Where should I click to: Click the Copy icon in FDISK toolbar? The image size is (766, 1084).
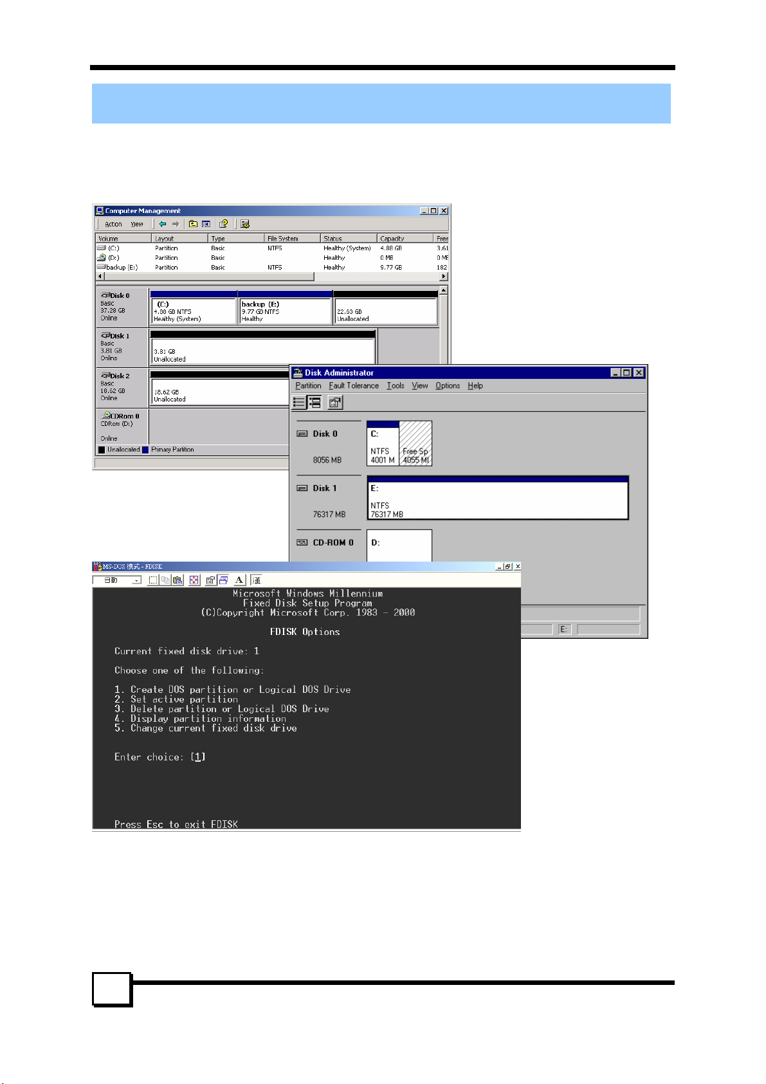tap(165, 580)
